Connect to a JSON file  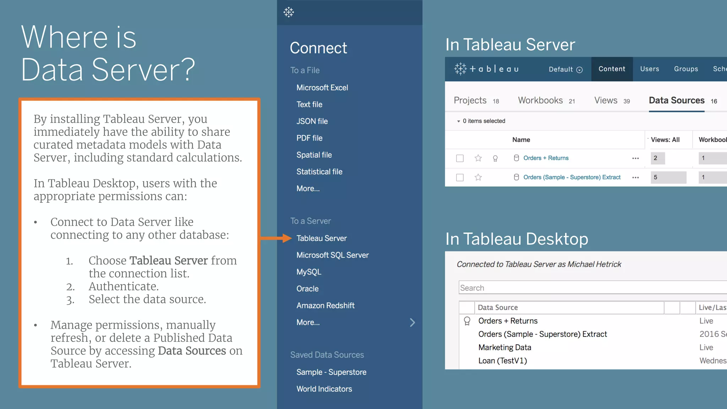pyautogui.click(x=312, y=121)
